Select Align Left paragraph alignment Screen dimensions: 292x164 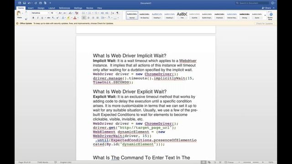(84, 18)
